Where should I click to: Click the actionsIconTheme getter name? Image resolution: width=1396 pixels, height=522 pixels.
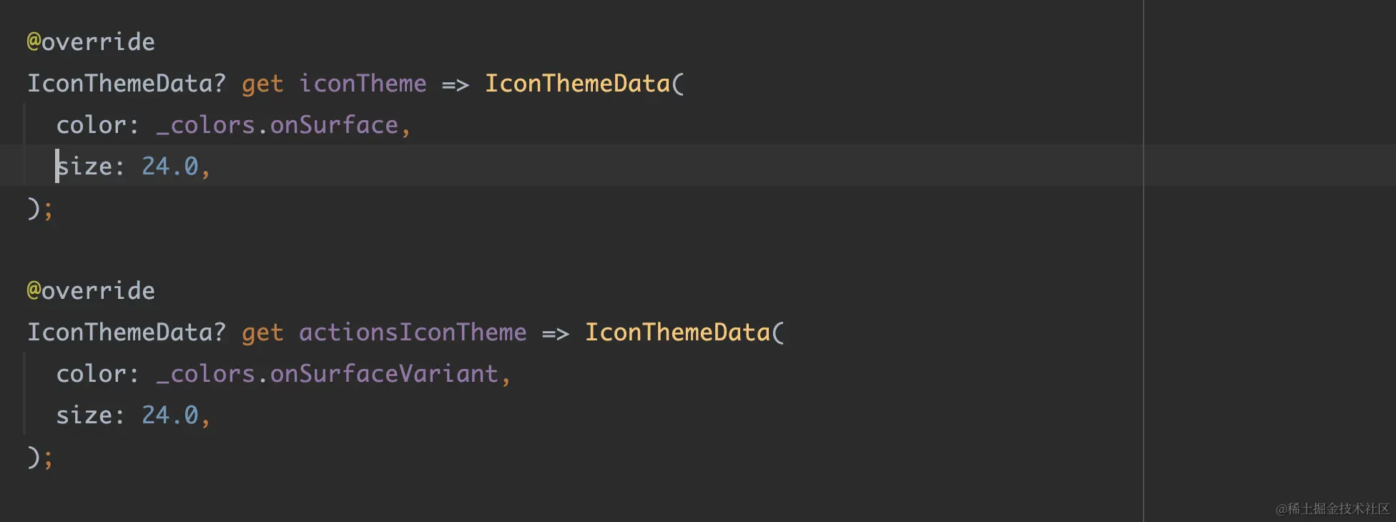point(413,333)
